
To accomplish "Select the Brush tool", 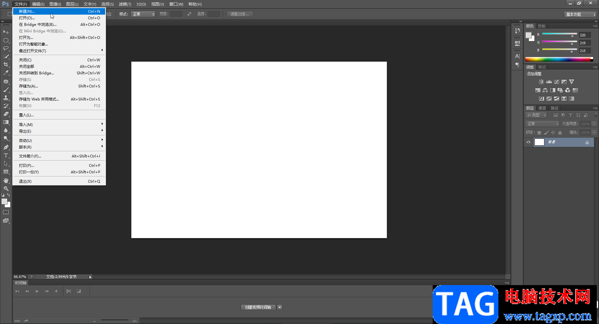I will pyautogui.click(x=6, y=90).
